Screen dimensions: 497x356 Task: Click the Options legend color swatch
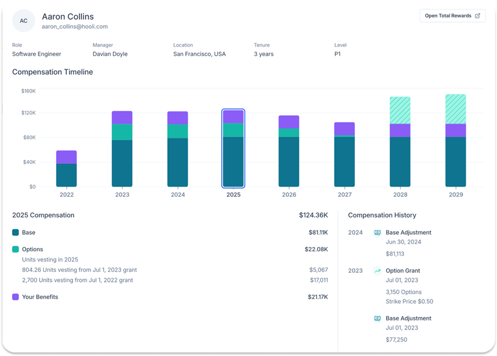[x=15, y=249]
